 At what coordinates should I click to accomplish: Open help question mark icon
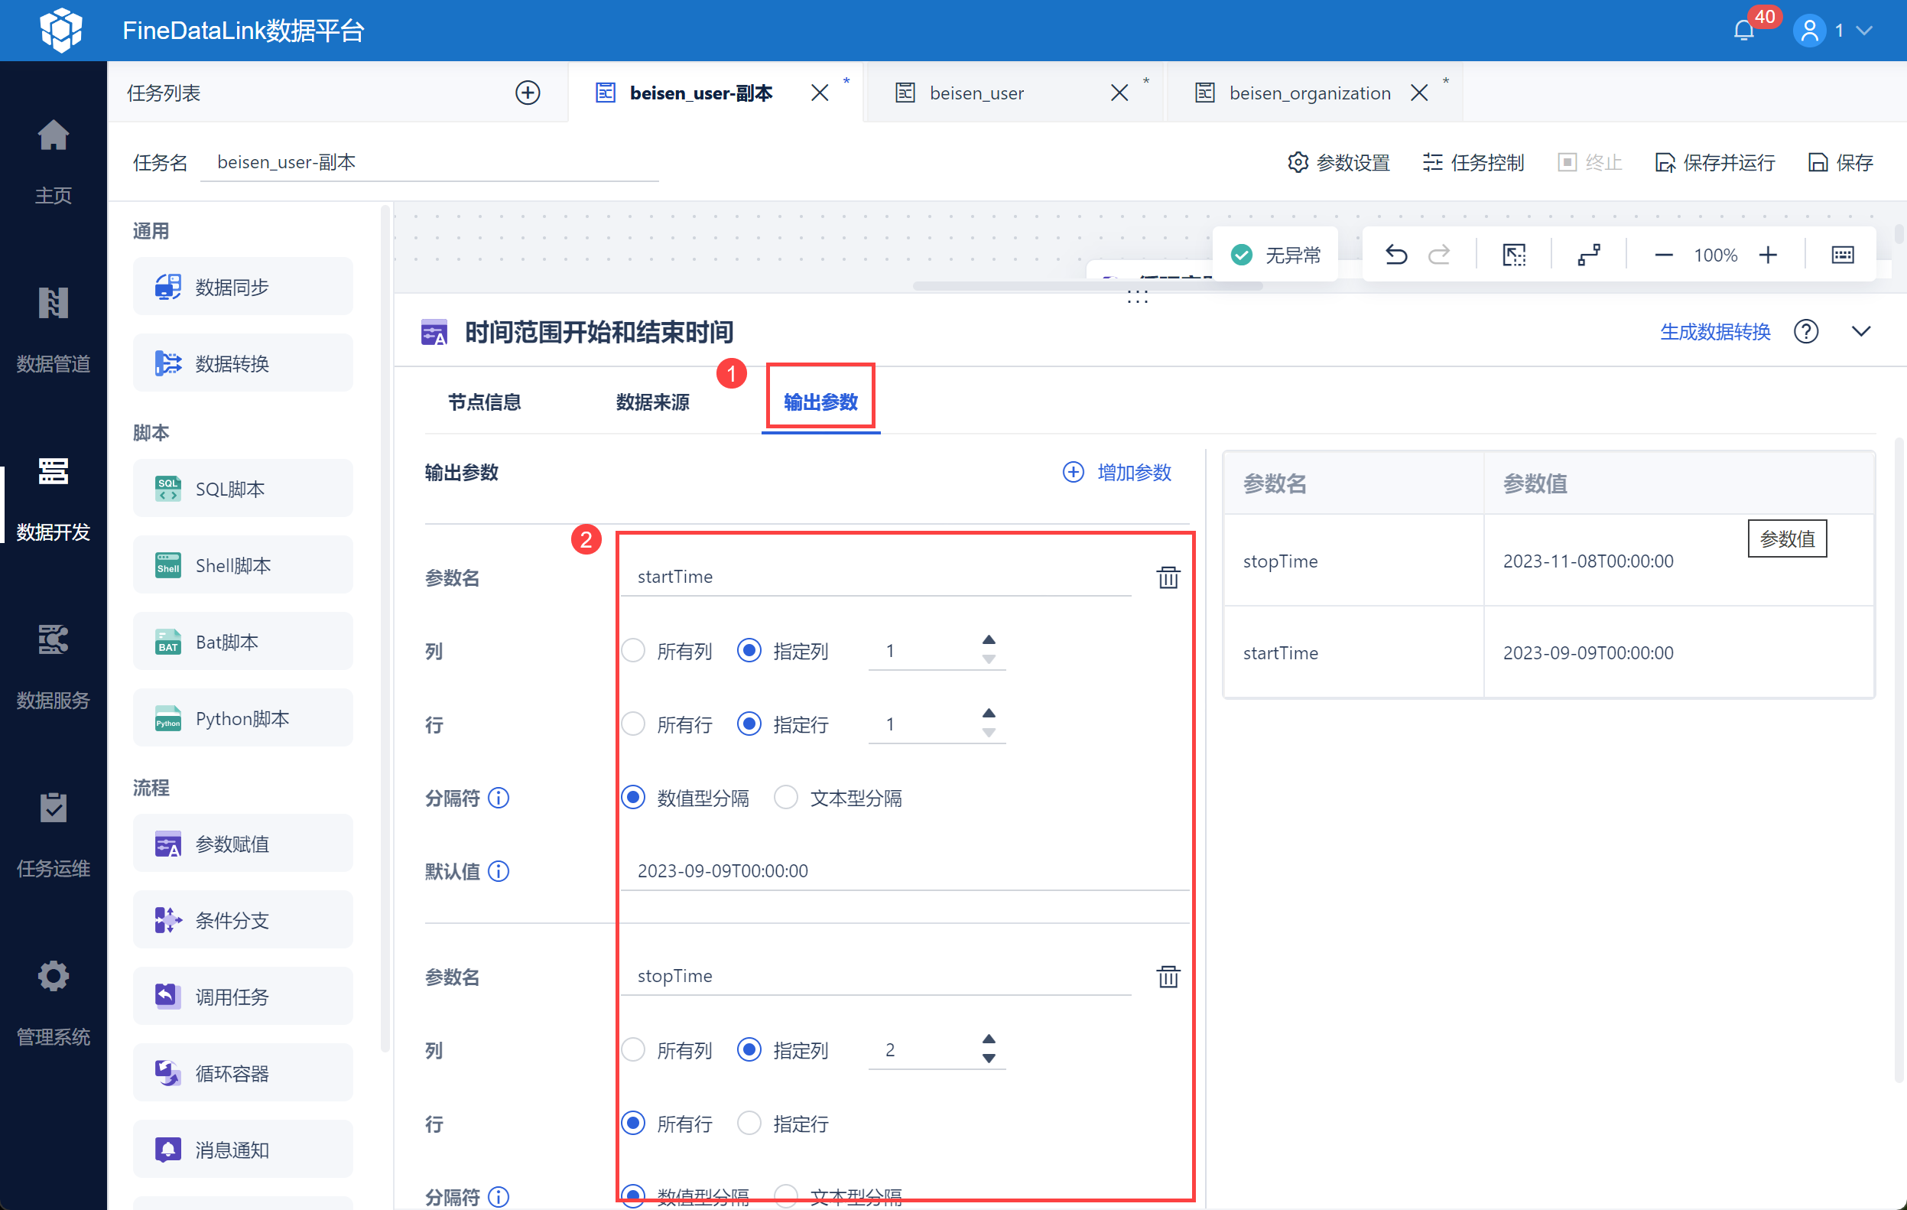click(x=1805, y=331)
